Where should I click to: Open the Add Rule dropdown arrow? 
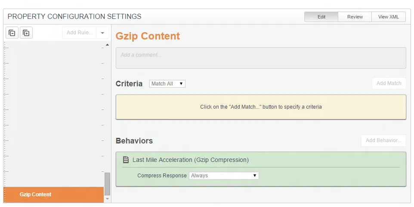coord(102,33)
